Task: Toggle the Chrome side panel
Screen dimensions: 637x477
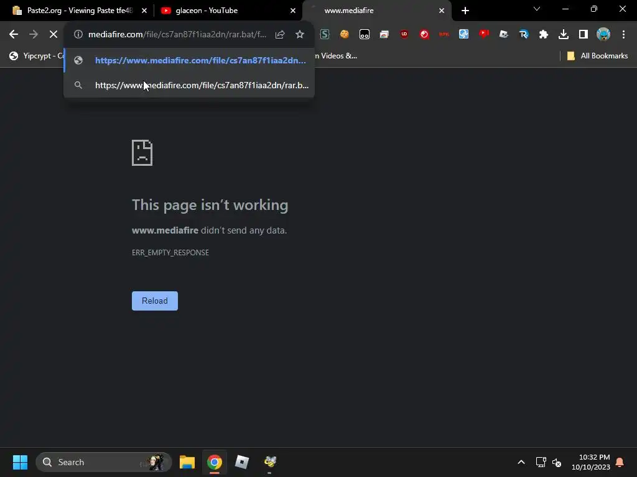Action: pos(584,35)
